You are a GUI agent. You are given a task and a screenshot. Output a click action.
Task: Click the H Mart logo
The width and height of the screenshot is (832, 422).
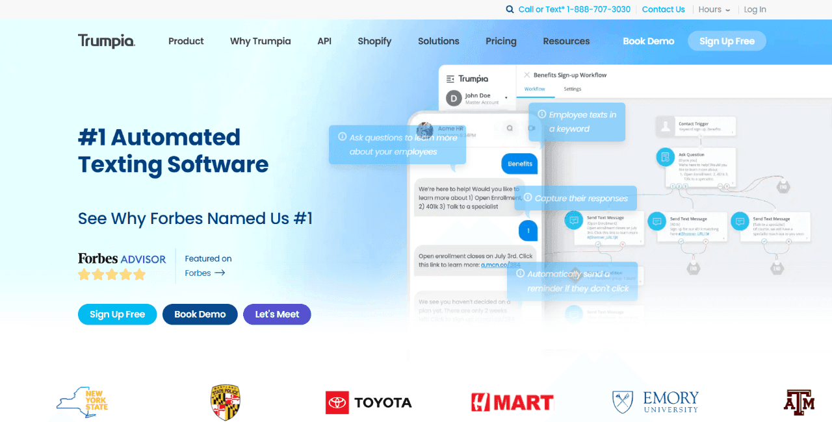click(512, 403)
